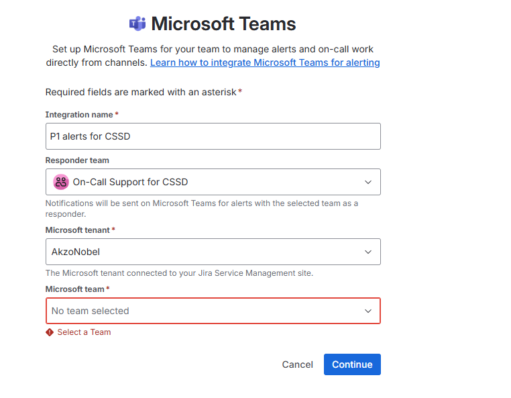Viewport: 511px width, 398px height.
Task: Click the 'Microsoft tenant' field label
Action: click(x=78, y=230)
